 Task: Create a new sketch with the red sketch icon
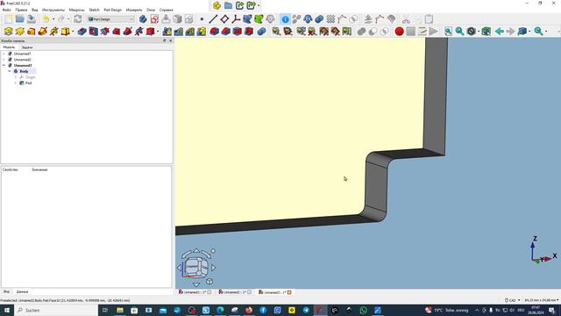tap(154, 19)
